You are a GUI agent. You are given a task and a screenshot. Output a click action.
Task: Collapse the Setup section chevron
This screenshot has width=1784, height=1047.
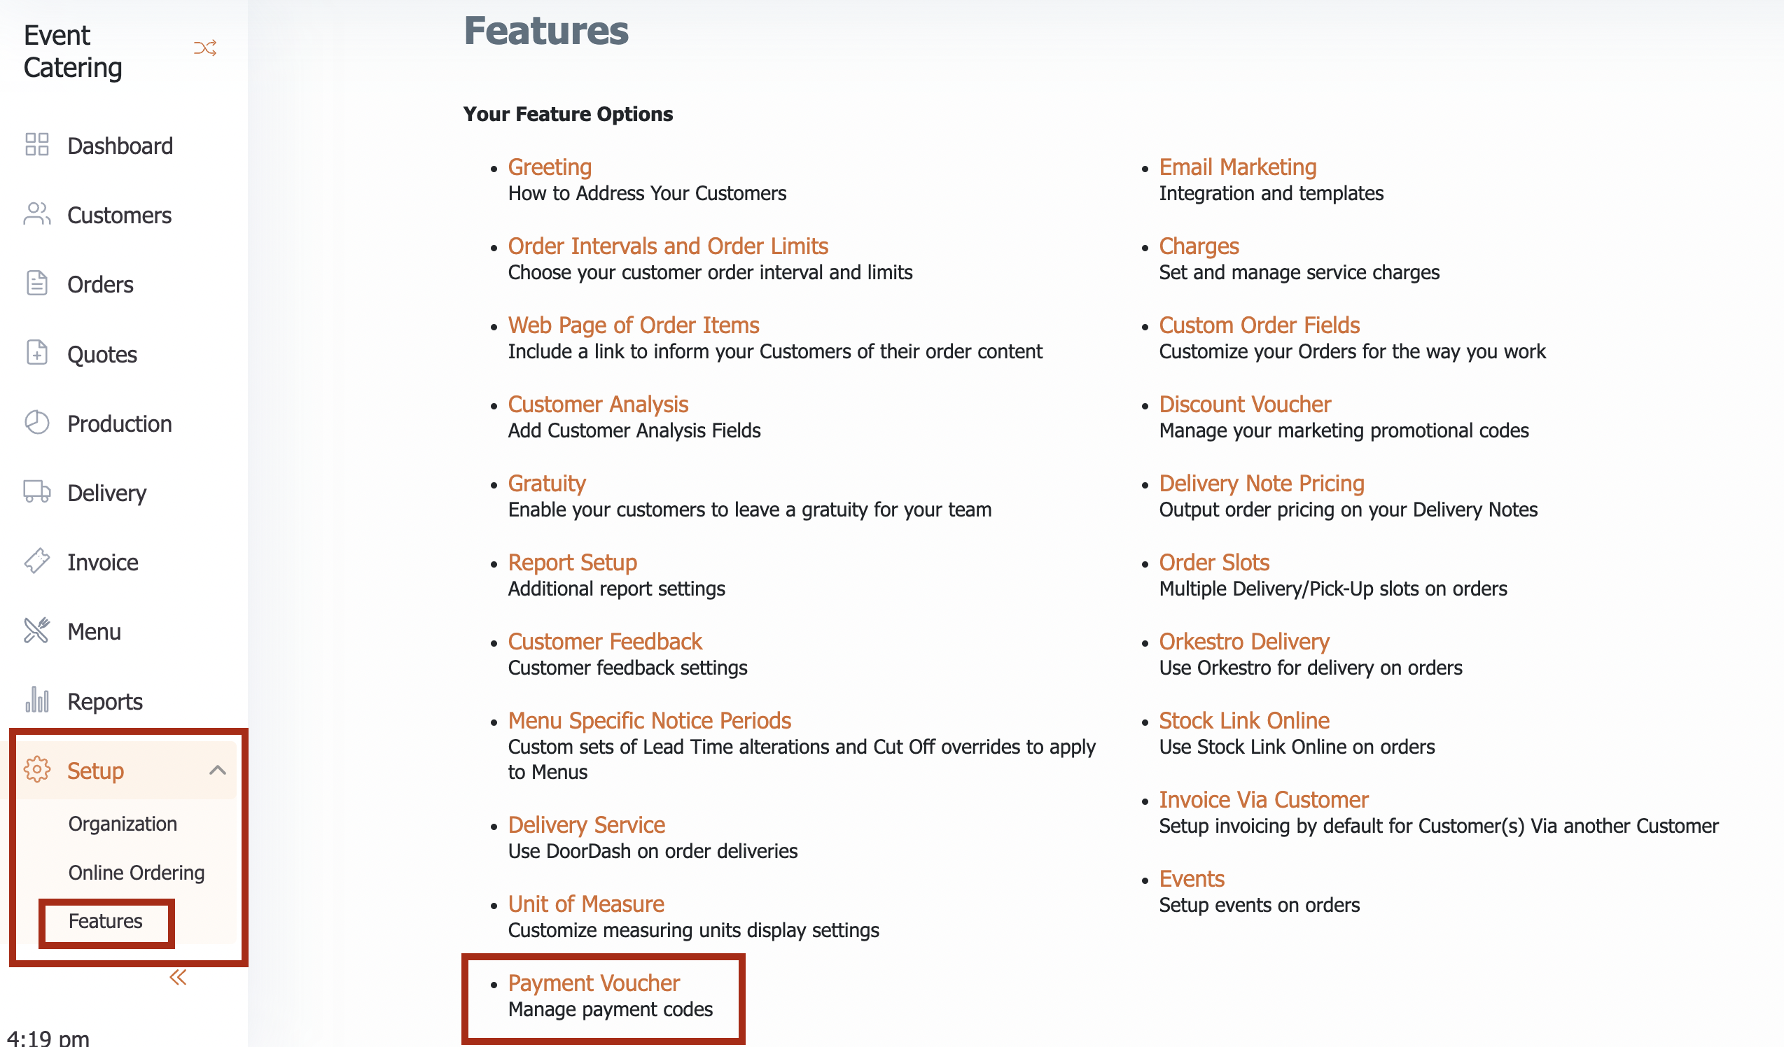click(x=218, y=771)
